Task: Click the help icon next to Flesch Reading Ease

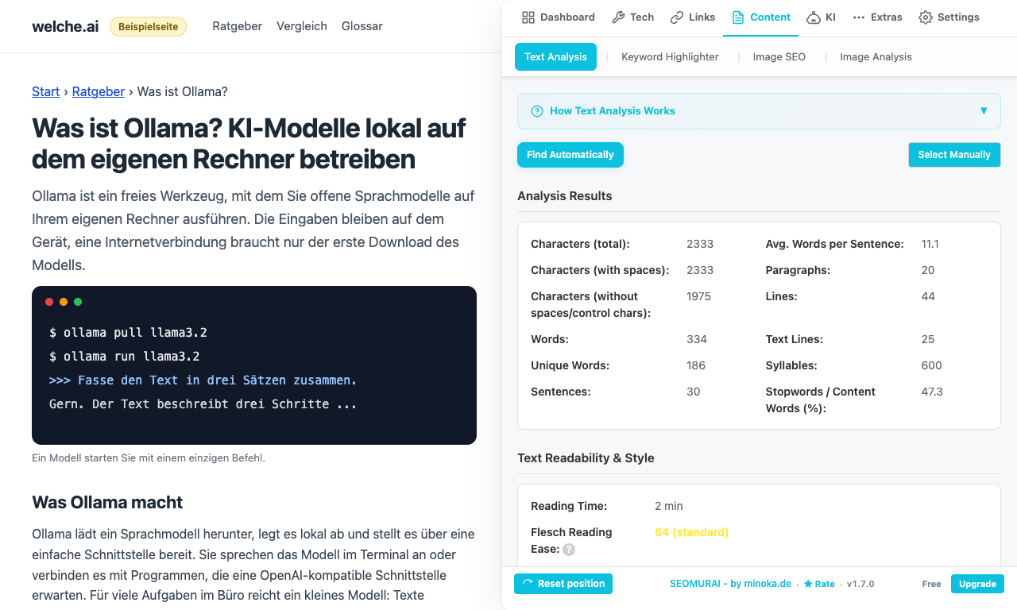Action: pyautogui.click(x=569, y=550)
